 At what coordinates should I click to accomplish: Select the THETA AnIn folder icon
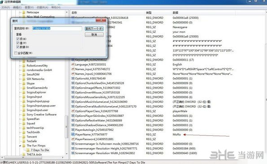(24, 155)
